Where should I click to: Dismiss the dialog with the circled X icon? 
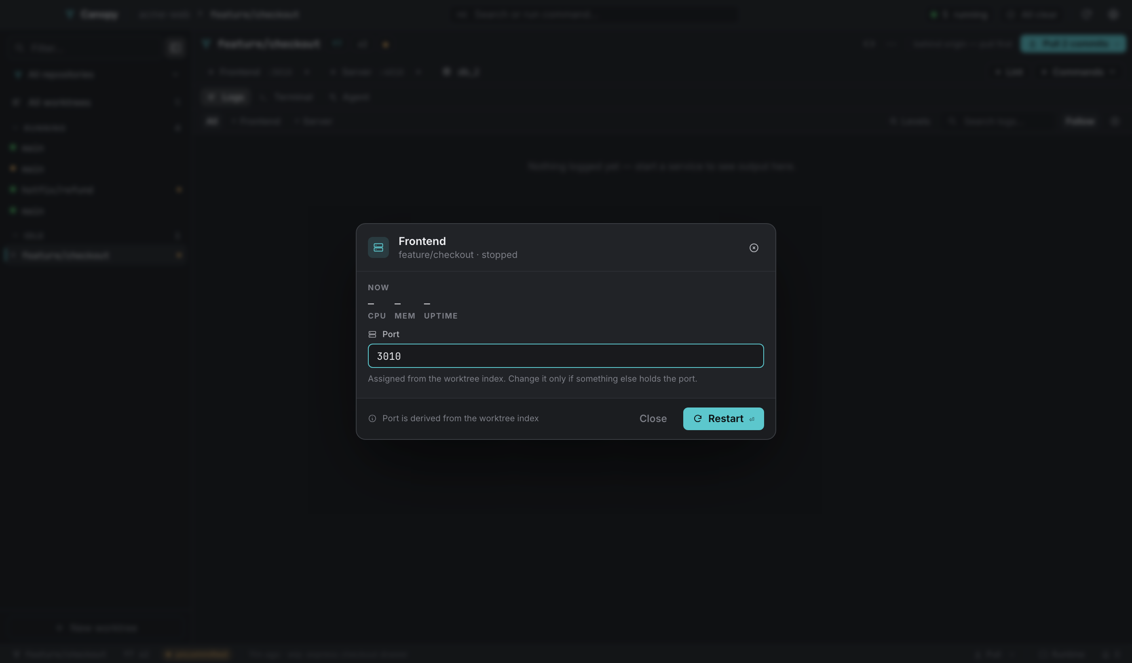pos(754,248)
